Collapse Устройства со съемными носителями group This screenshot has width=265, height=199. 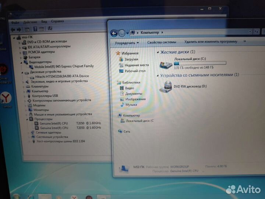(158, 76)
